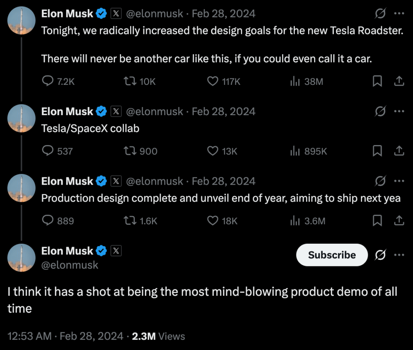Repost the Tesla Roadster design goals tweet

130,82
